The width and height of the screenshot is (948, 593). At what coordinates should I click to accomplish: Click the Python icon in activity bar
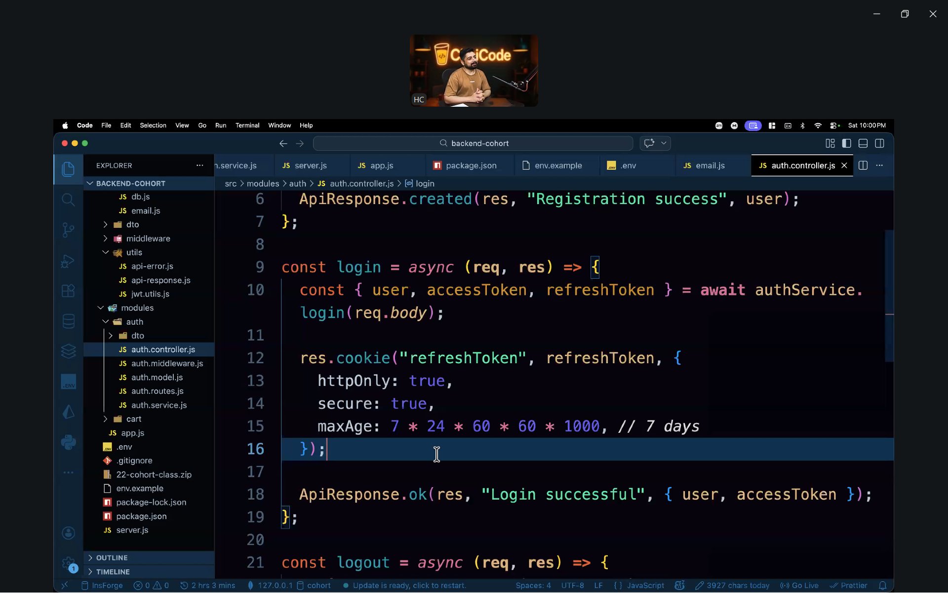coord(68,442)
